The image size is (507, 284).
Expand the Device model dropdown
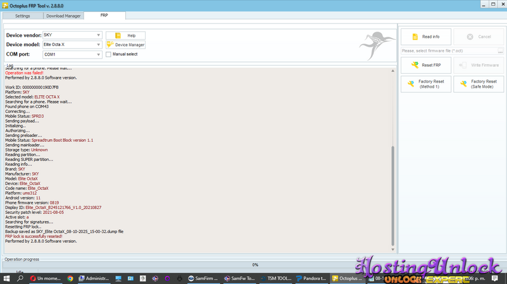(x=98, y=45)
